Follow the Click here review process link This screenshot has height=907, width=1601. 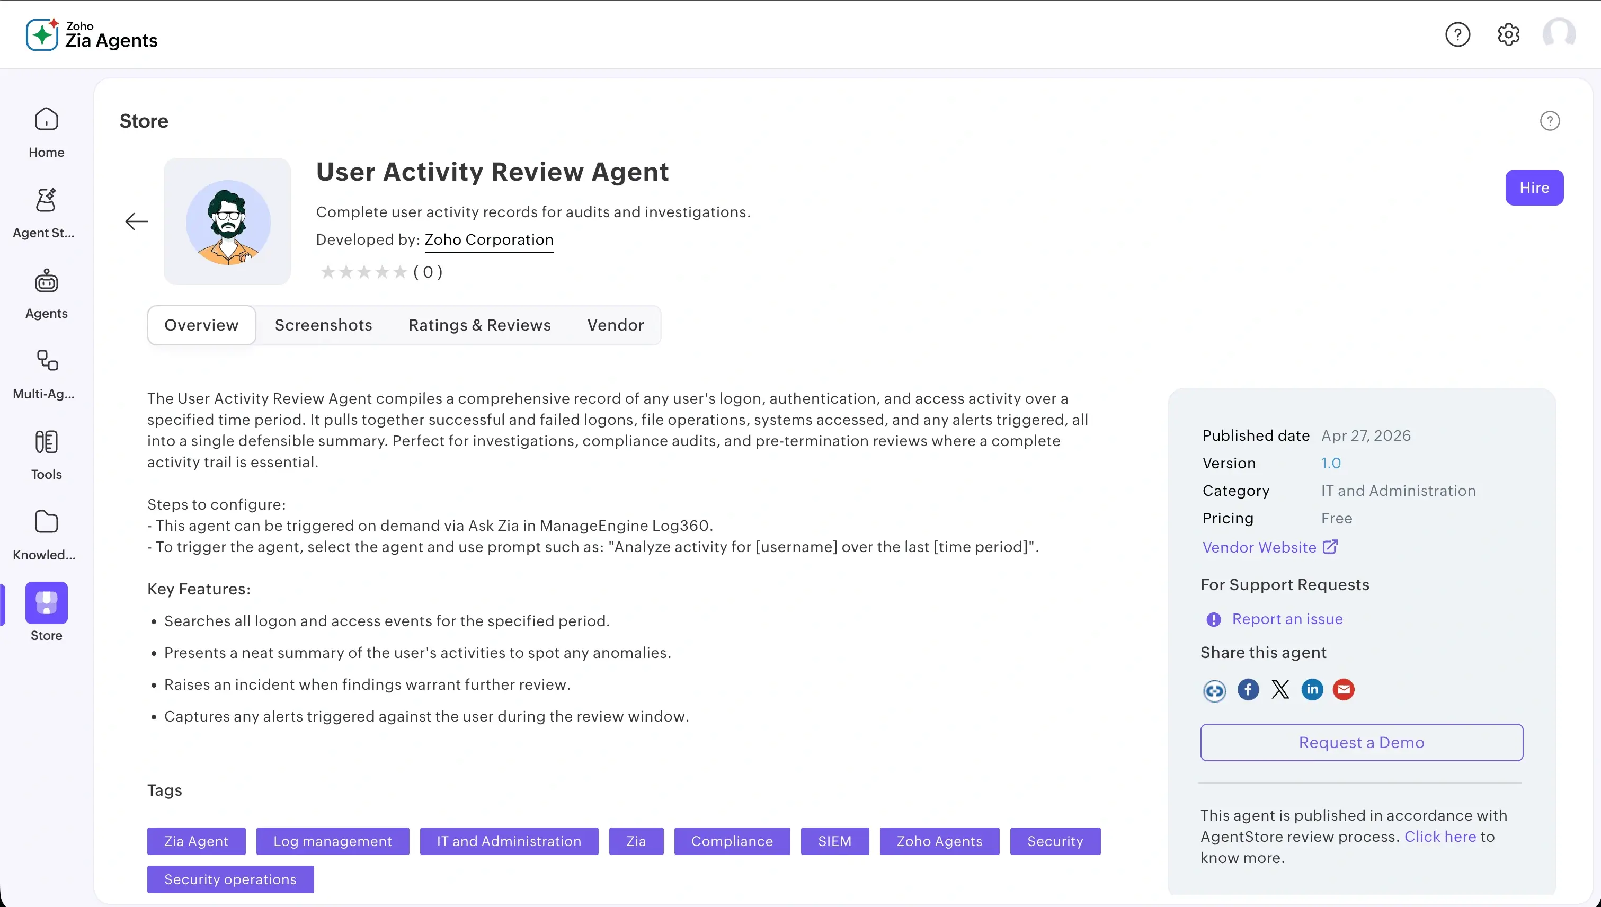tap(1439, 837)
